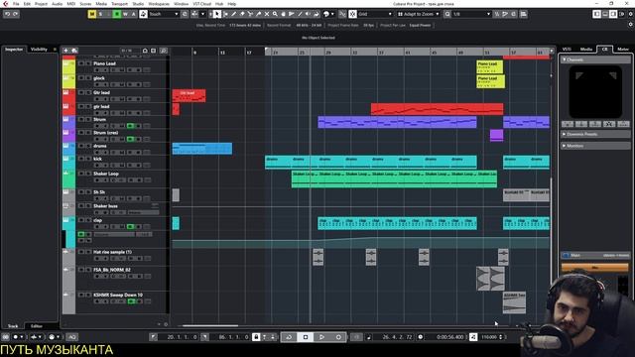Viewport: 635px width, 357px height.
Task: Select the Object Selection arrow tool
Action: [216, 14]
